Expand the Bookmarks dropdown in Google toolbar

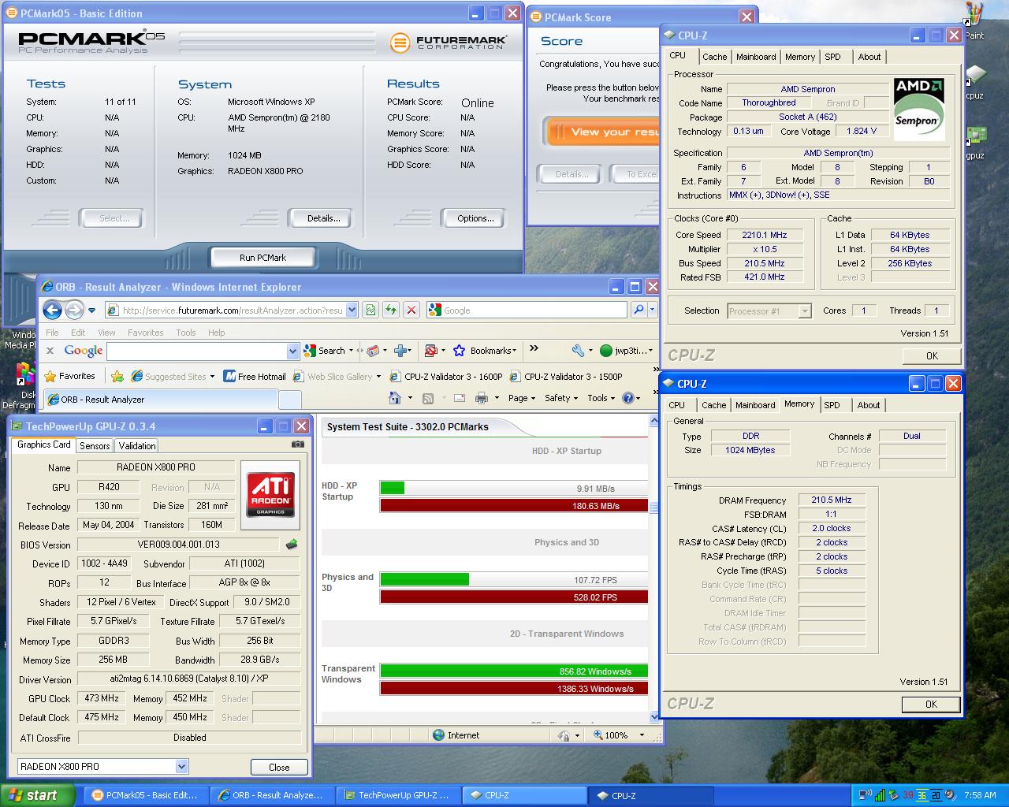514,351
